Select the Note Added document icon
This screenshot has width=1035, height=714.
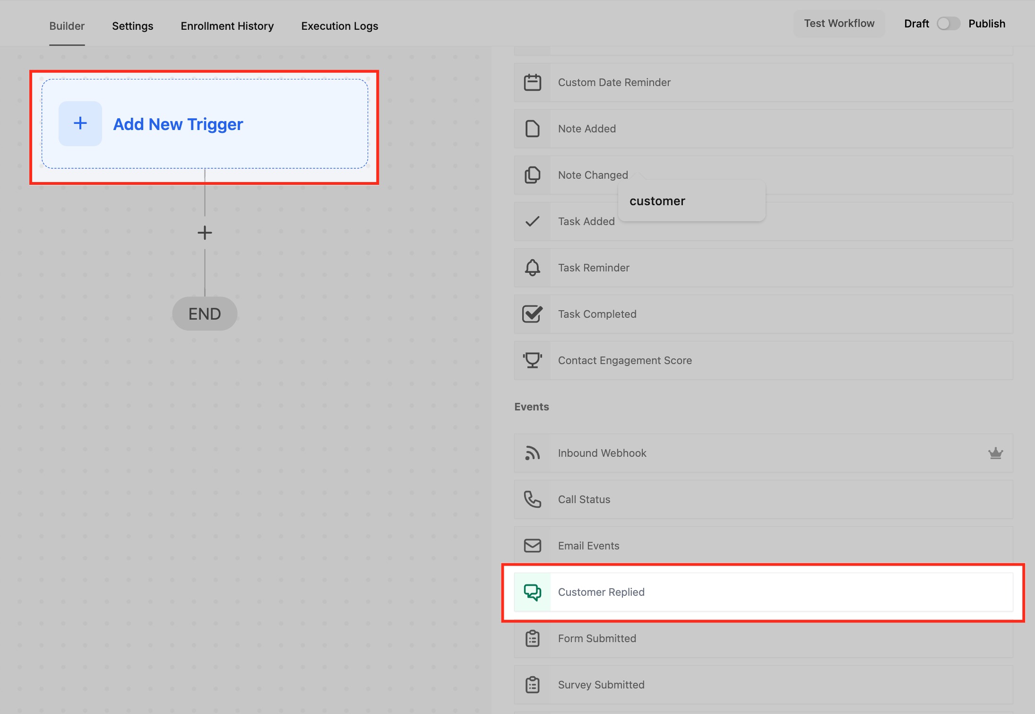tap(532, 129)
